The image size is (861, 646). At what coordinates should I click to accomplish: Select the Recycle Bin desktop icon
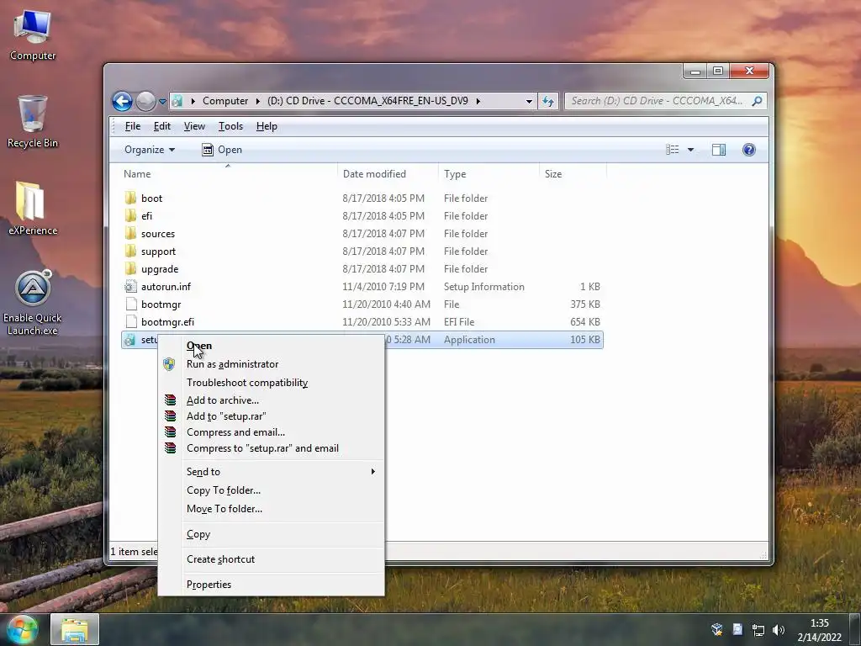coord(33,121)
